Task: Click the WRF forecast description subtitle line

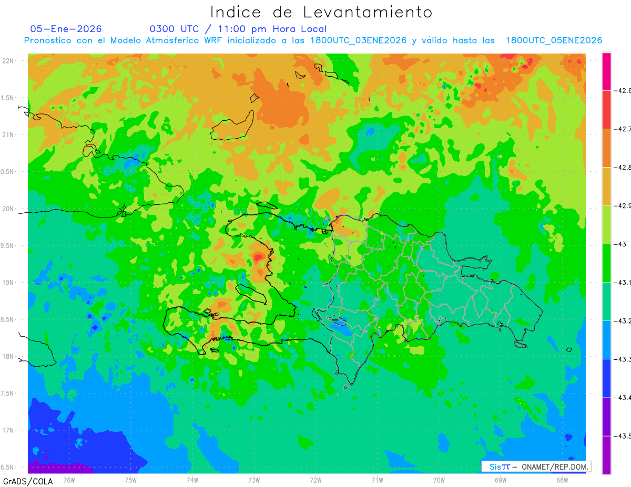Action: (x=313, y=40)
